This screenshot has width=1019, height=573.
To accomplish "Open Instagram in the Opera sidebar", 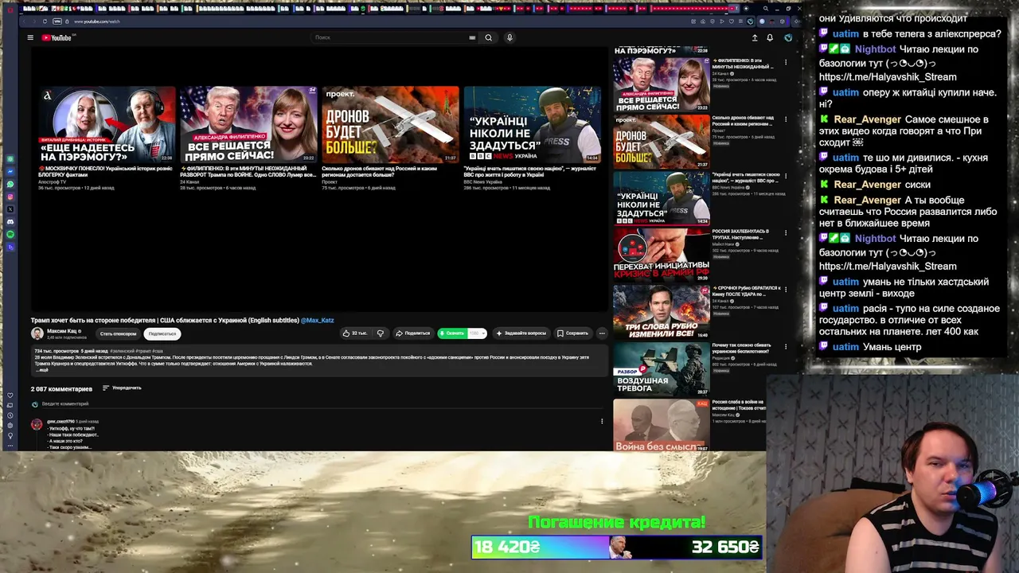I will click(10, 197).
